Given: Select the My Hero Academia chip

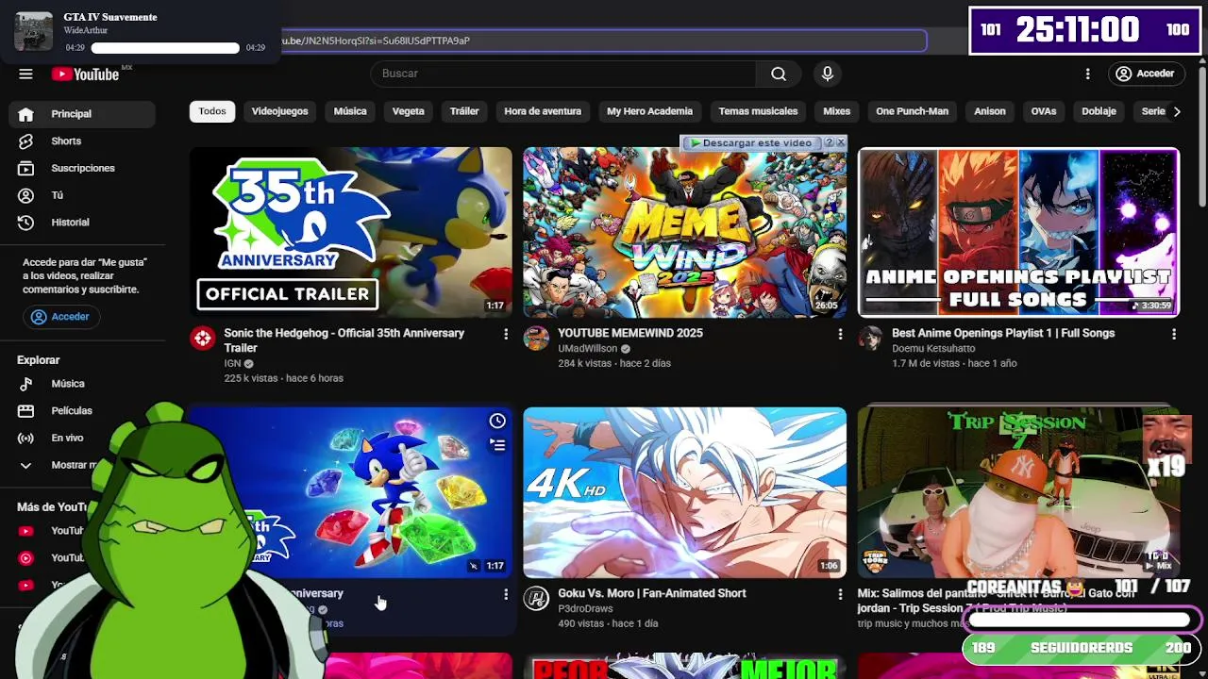Looking at the screenshot, I should click(x=649, y=111).
